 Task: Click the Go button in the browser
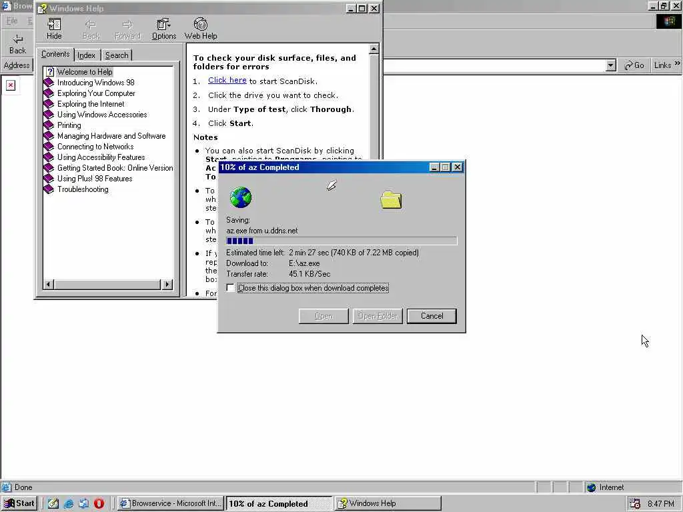pyautogui.click(x=634, y=65)
